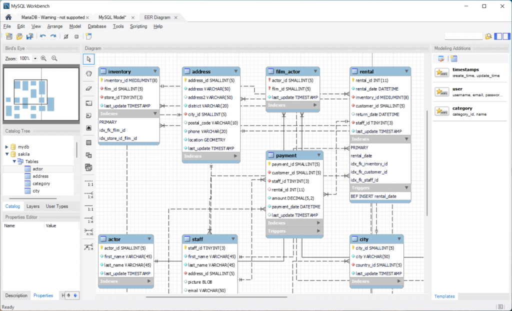Select the new text note tool
The width and height of the screenshot is (512, 311).
(89, 115)
